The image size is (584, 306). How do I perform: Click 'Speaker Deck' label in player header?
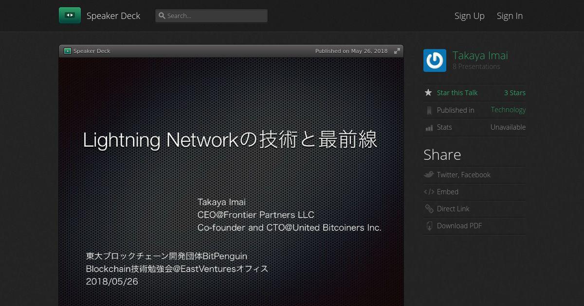coord(92,51)
